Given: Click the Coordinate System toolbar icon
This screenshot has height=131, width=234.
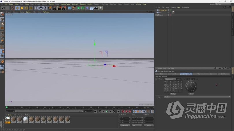Looking at the screenshot, I should click(x=50, y=8).
